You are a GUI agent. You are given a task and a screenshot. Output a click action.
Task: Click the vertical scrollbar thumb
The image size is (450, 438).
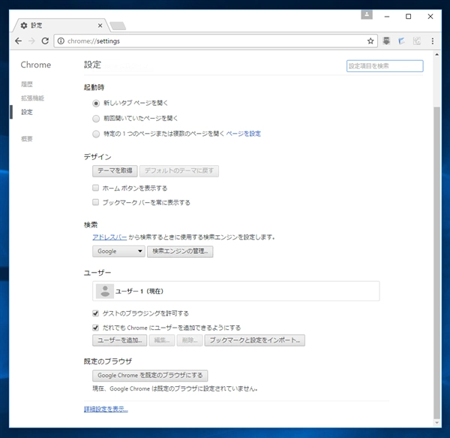436,262
